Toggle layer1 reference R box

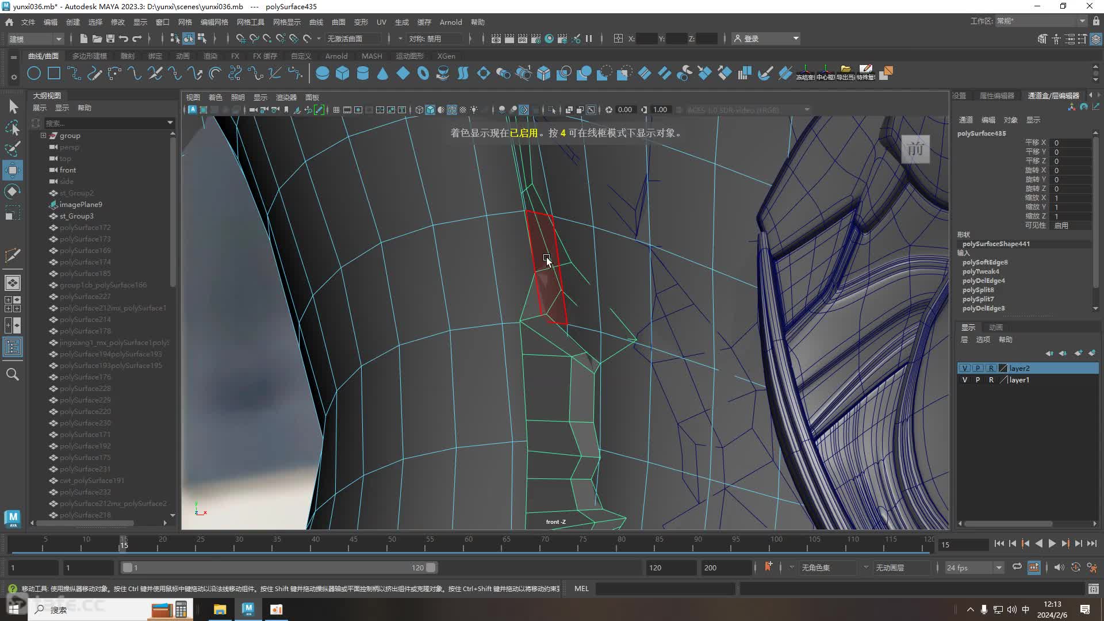pyautogui.click(x=991, y=380)
